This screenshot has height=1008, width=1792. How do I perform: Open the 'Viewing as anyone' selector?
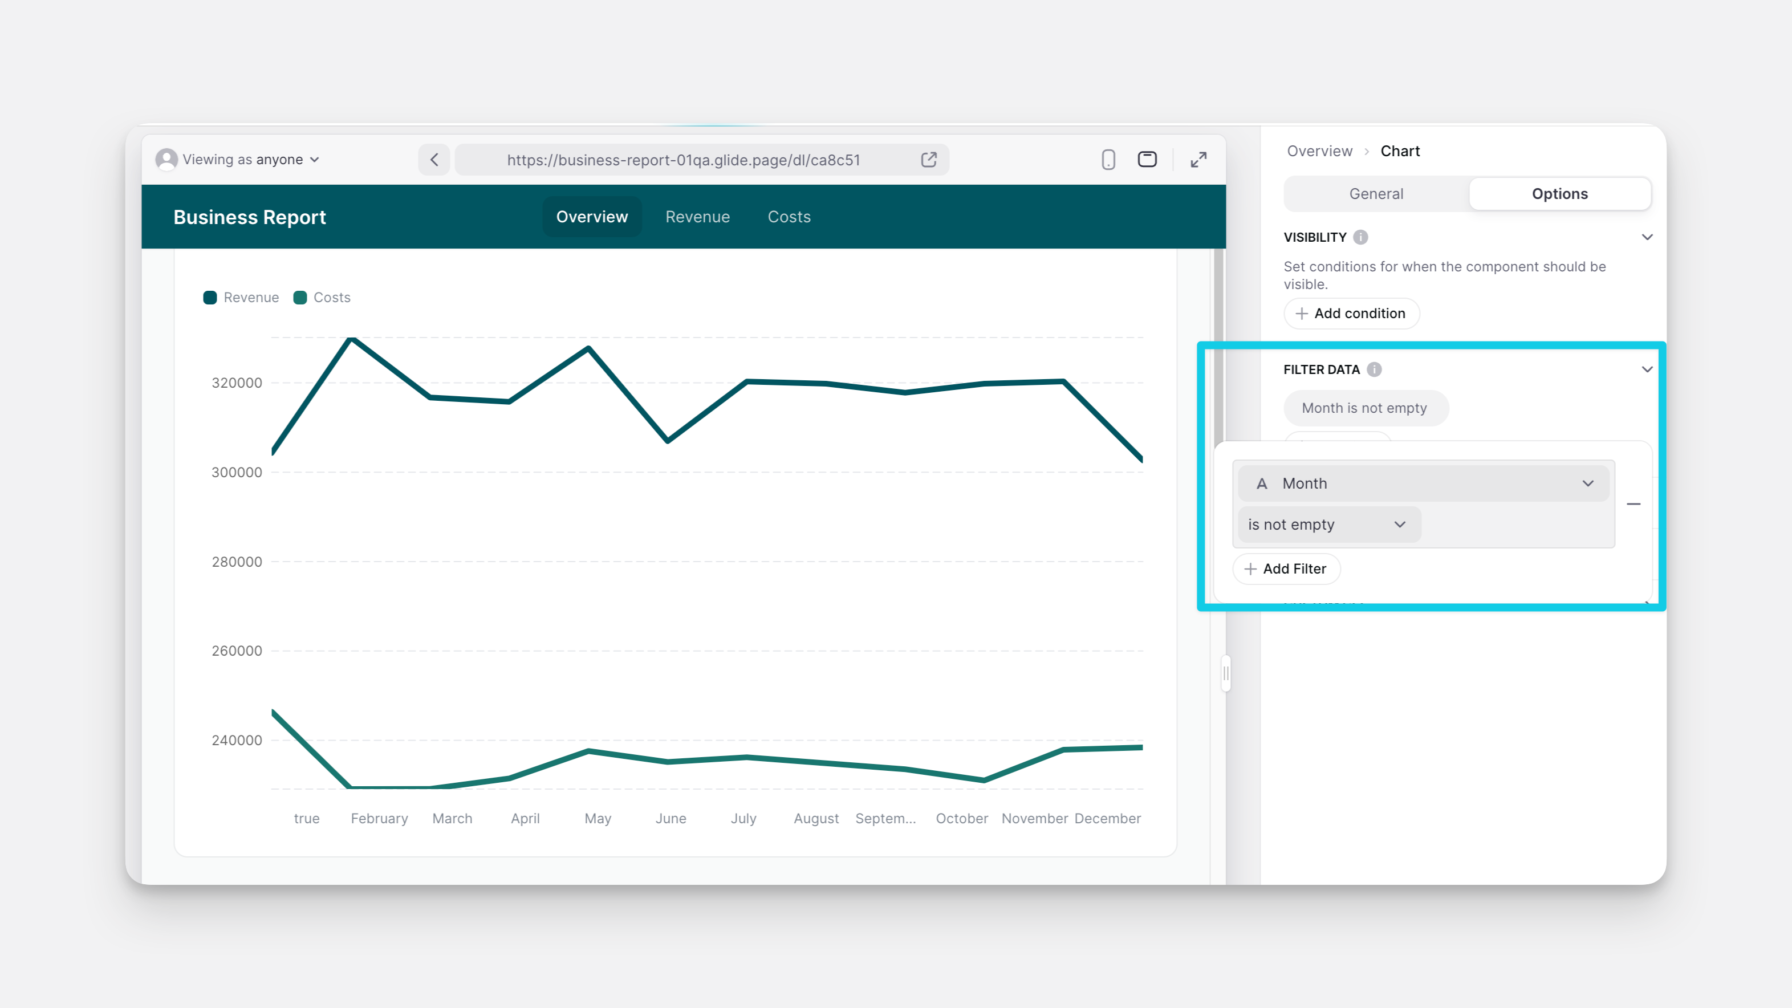(x=238, y=159)
